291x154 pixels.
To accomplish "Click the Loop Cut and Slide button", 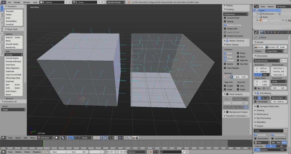I will pos(14,75).
